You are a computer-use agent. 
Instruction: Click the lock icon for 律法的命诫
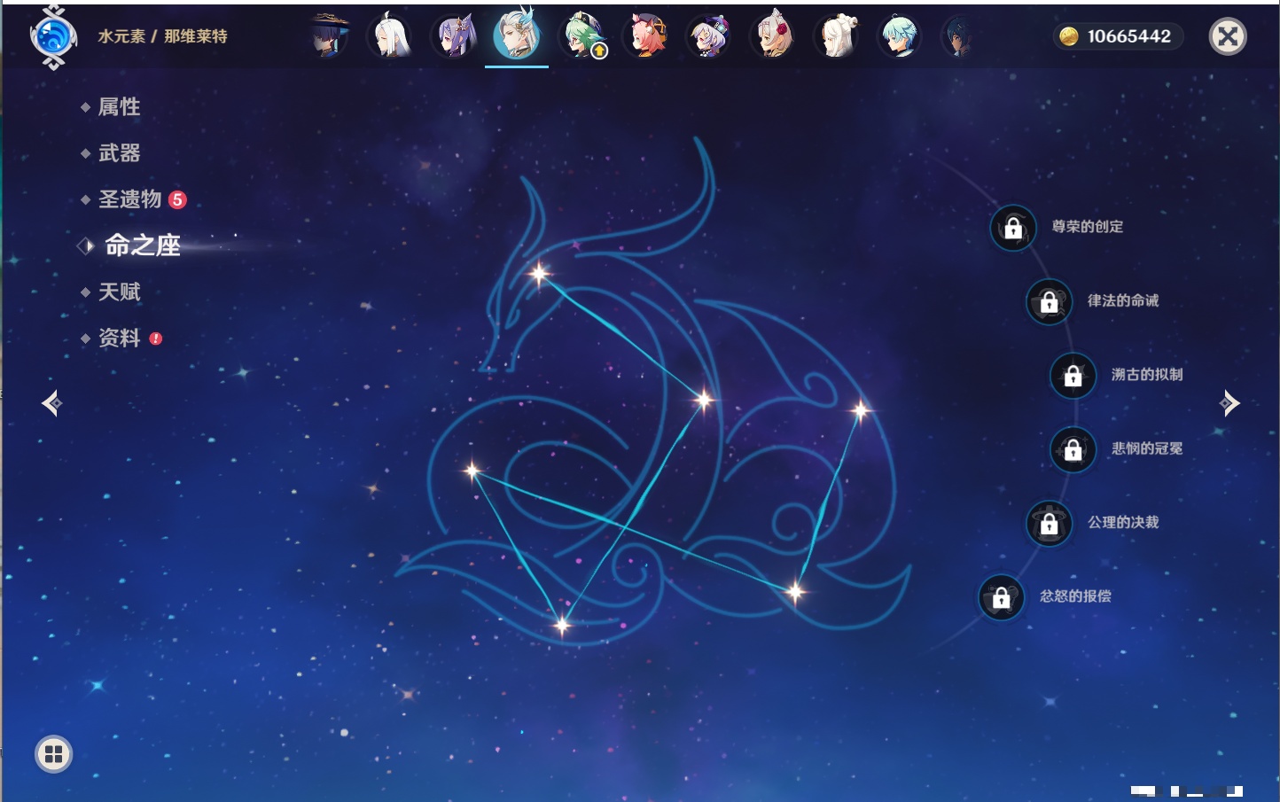(1049, 301)
